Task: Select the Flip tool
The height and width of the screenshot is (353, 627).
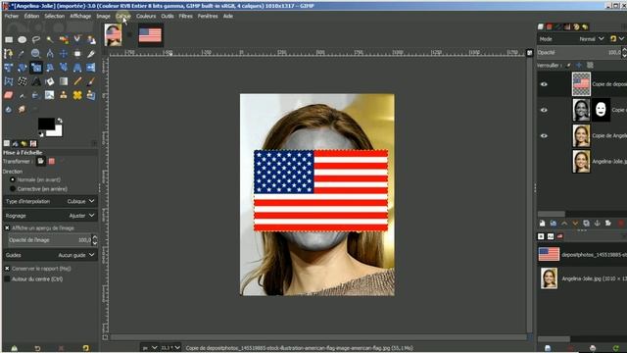Action: tap(91, 68)
